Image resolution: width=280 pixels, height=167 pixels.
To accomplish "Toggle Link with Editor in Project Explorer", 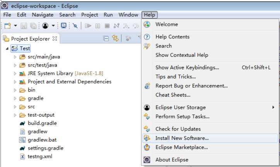I will (x=115, y=38).
